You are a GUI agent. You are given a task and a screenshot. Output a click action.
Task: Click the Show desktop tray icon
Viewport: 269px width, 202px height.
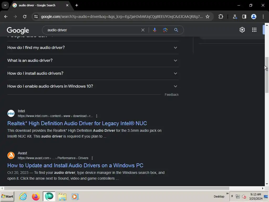point(266,196)
